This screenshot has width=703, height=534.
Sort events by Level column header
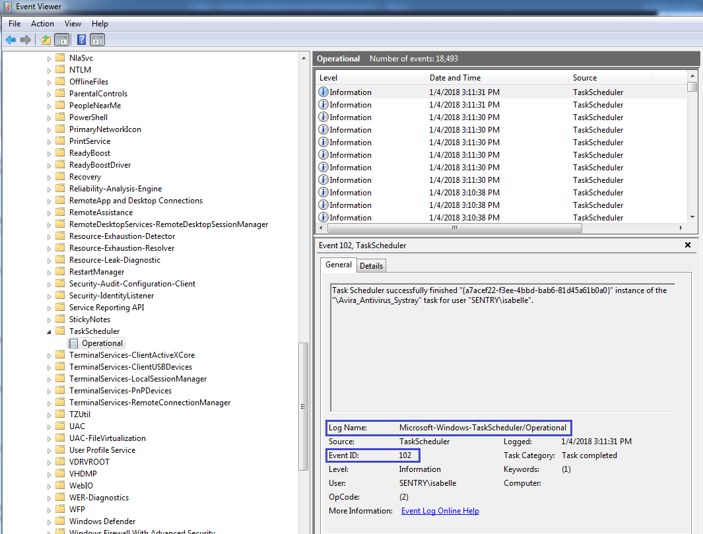tap(370, 78)
